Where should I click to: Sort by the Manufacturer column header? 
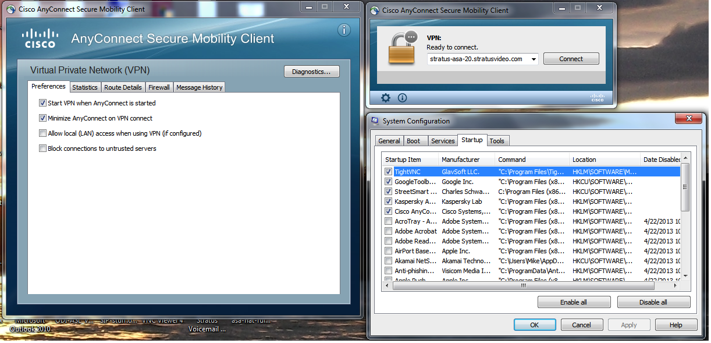click(x=467, y=160)
